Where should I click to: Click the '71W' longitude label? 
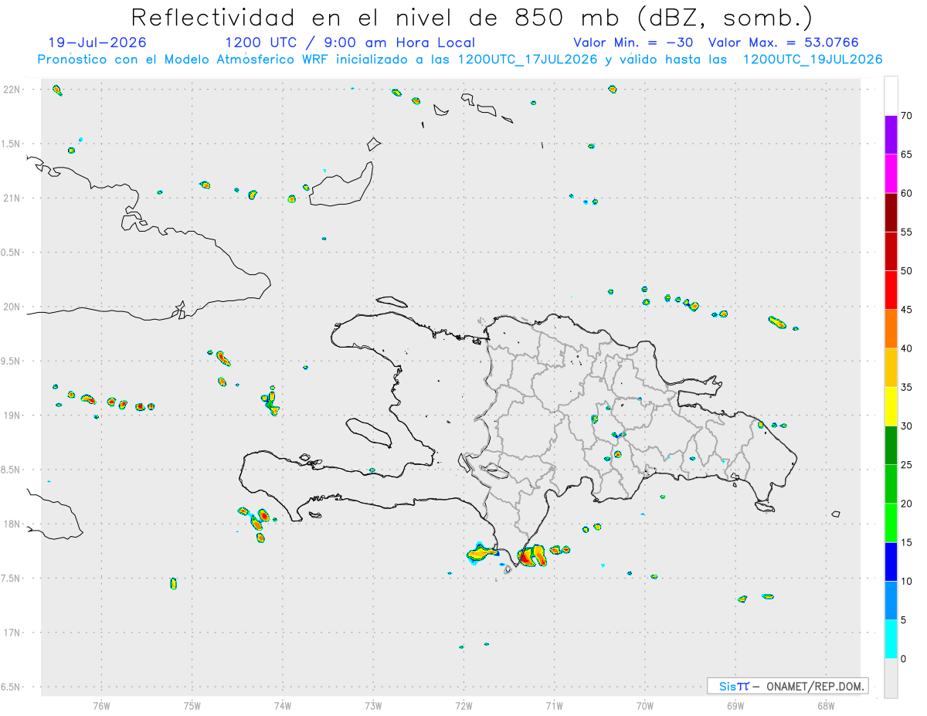pyautogui.click(x=554, y=705)
